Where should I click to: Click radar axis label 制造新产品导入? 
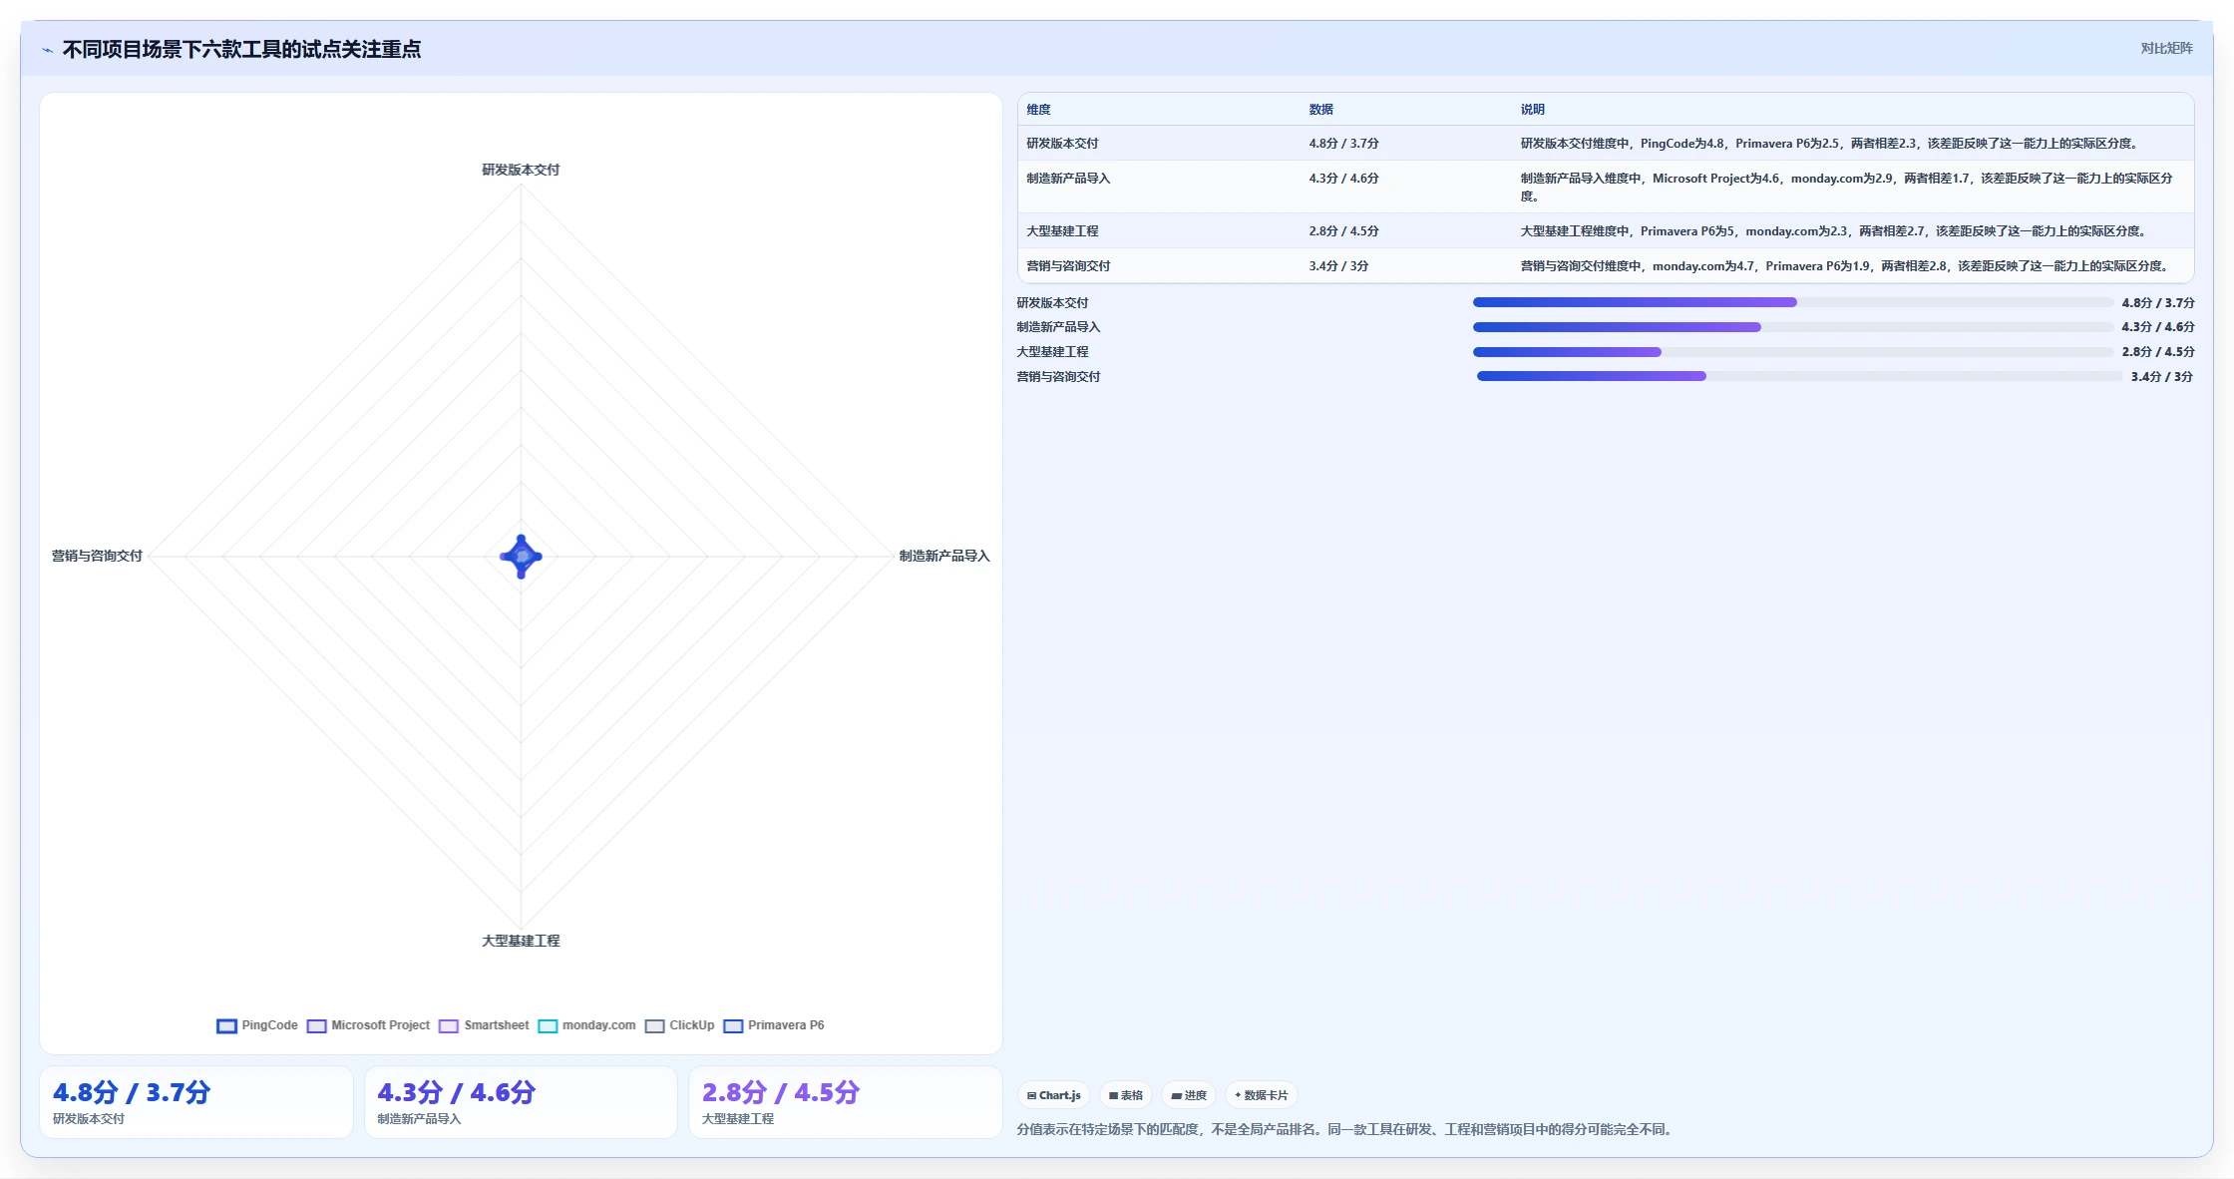coord(944,556)
